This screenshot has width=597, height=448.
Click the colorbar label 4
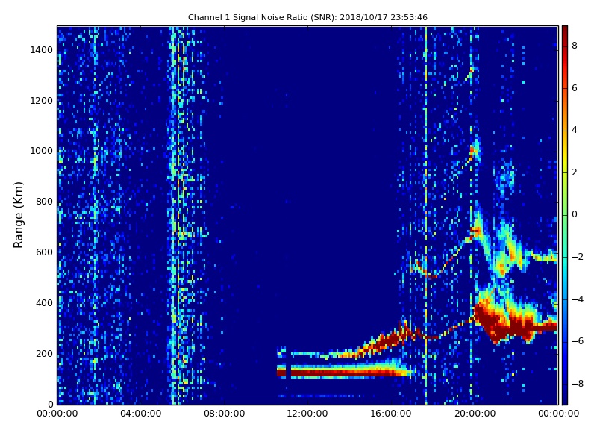point(575,130)
